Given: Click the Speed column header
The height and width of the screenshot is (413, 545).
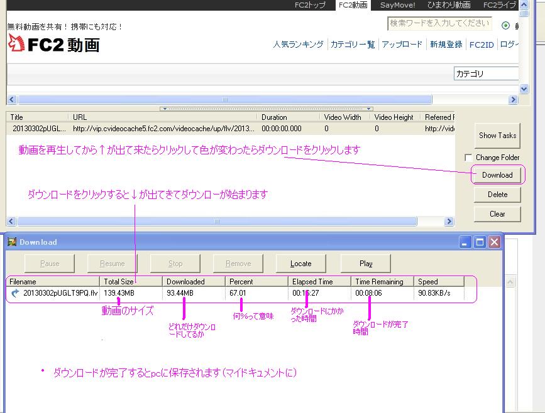Looking at the screenshot, I should [439, 281].
